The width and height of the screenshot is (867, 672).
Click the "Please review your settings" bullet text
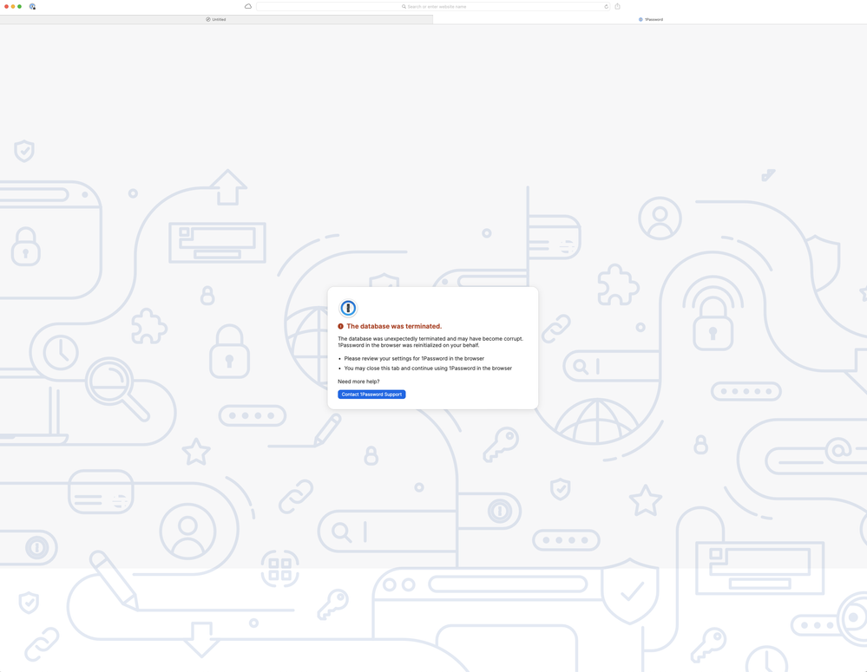[x=414, y=358]
